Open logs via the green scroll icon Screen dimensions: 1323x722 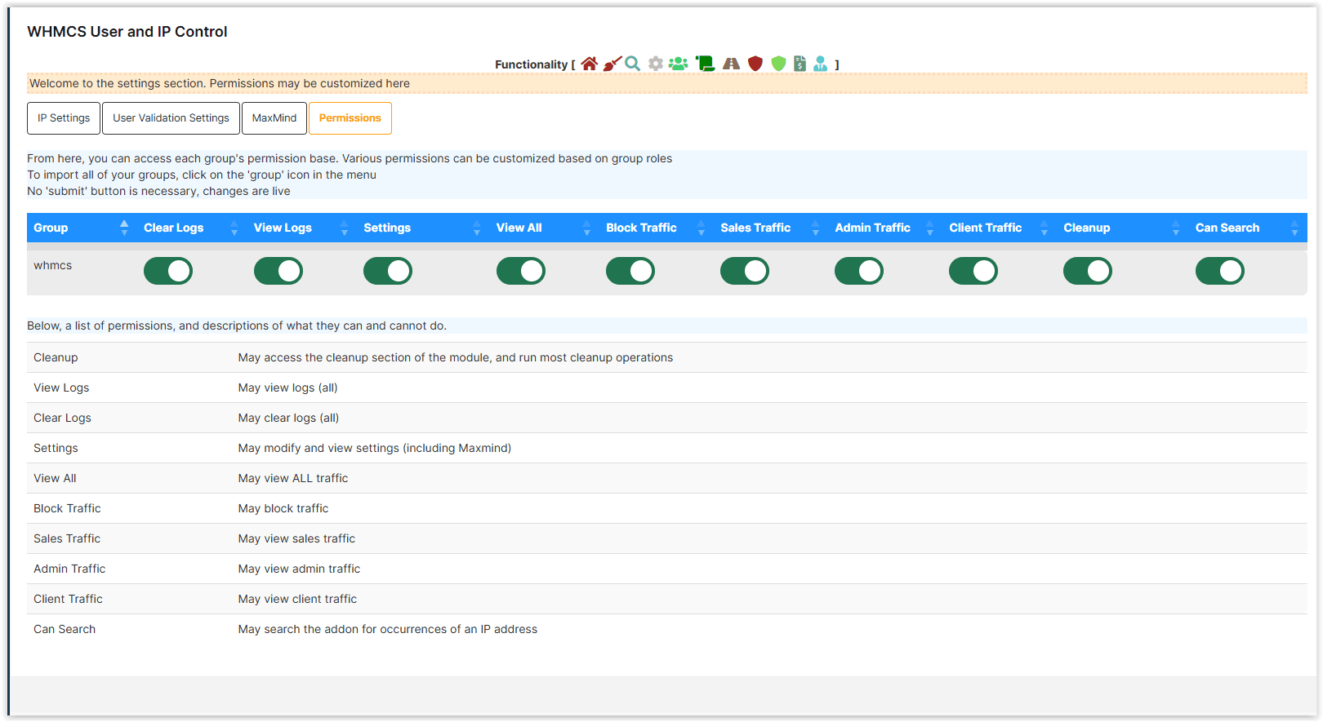point(705,64)
